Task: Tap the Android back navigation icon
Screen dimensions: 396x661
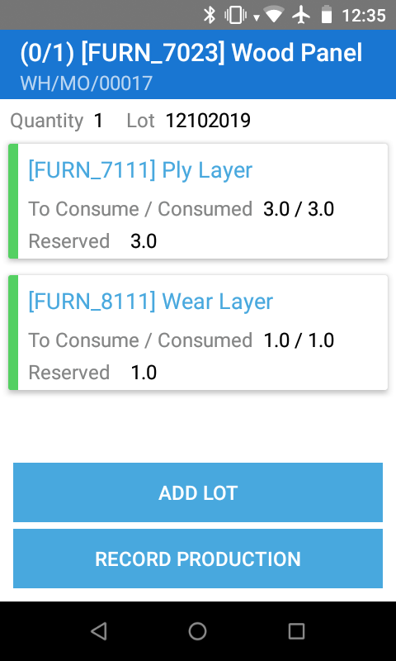Action: click(x=99, y=631)
